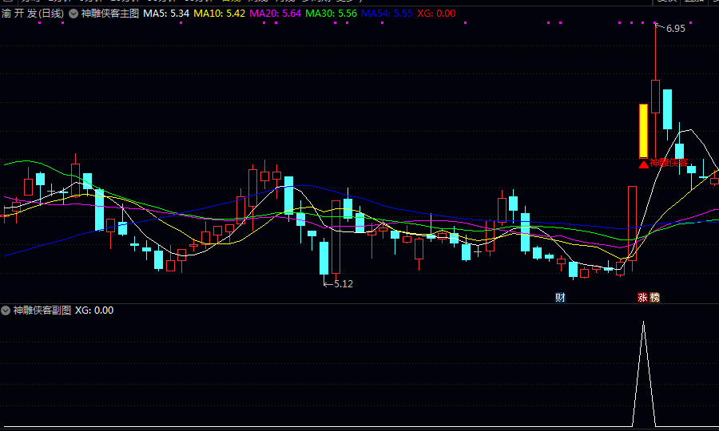Select the cyan candle at 5.12 low
Image resolution: width=719 pixels, height=431 pixels.
[x=324, y=258]
